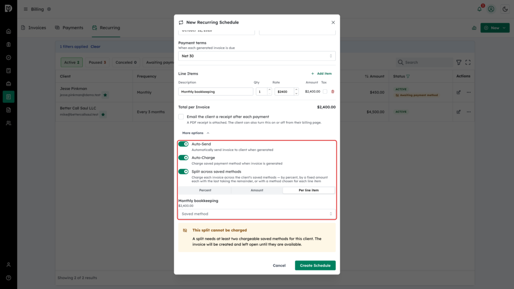Open the chart statistics icon near New
Viewport: 514px width, 289px height.
tap(474, 28)
